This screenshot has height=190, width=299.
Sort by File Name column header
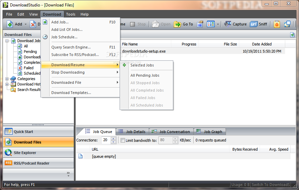[146, 44]
